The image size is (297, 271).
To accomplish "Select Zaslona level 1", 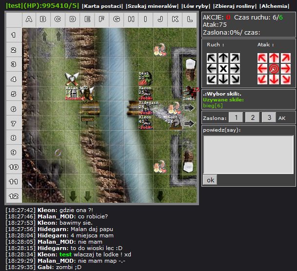I will (x=236, y=117).
